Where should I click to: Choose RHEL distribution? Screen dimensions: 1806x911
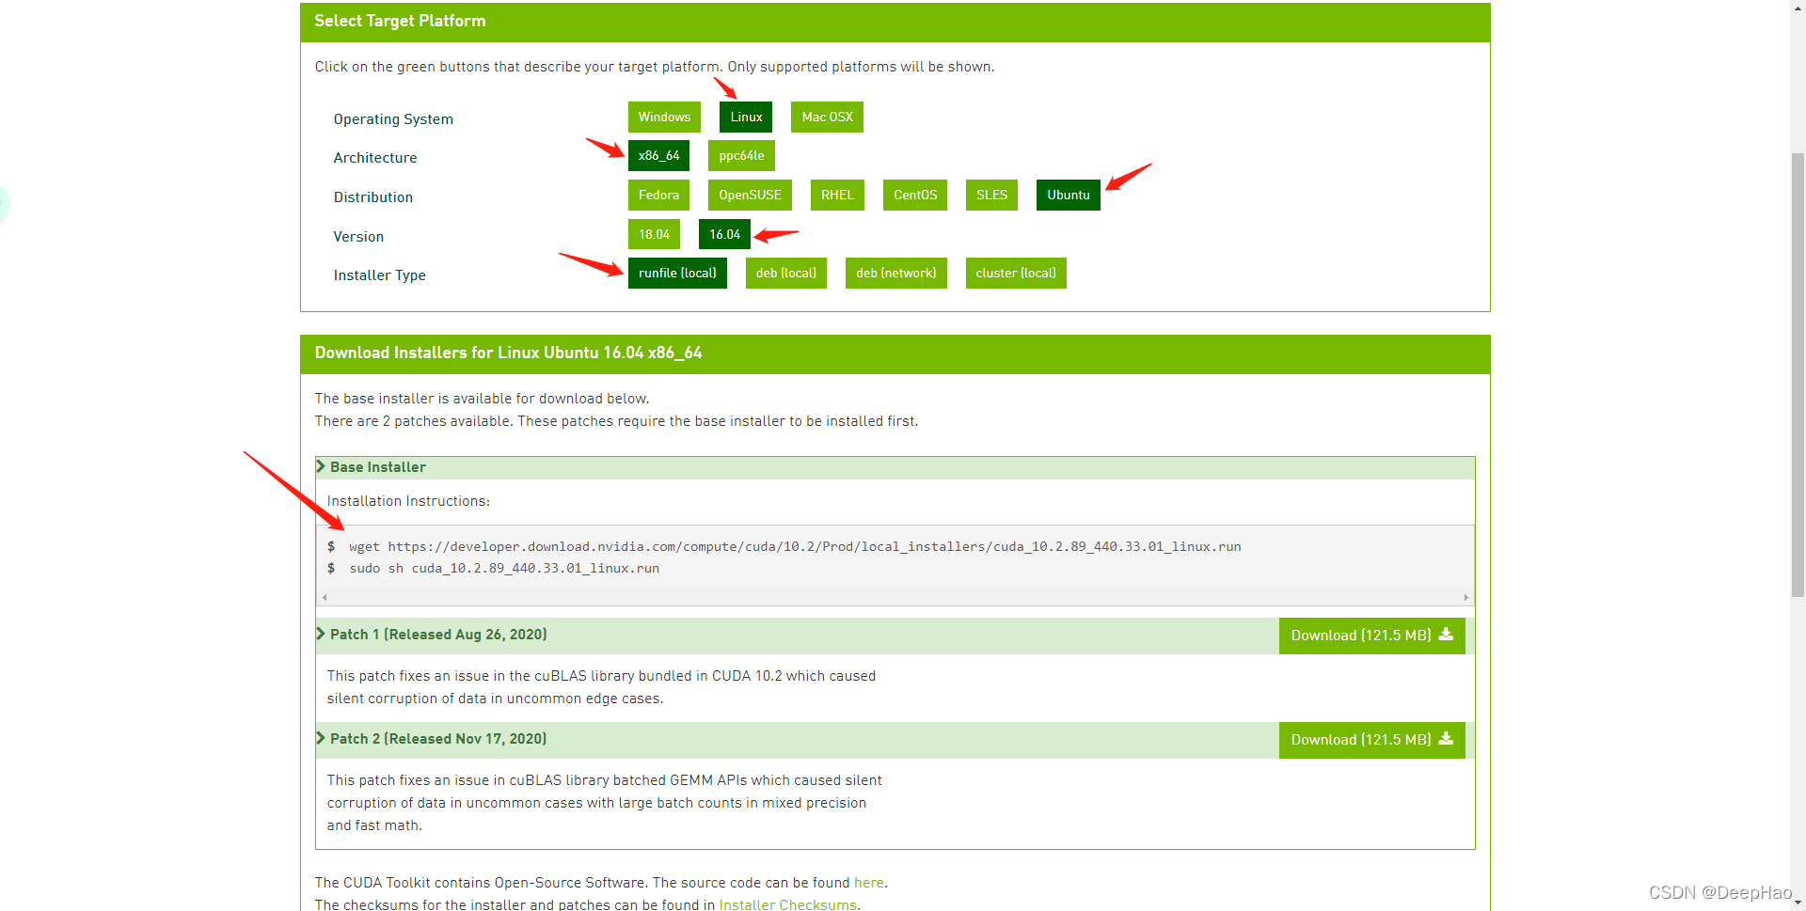[837, 196]
